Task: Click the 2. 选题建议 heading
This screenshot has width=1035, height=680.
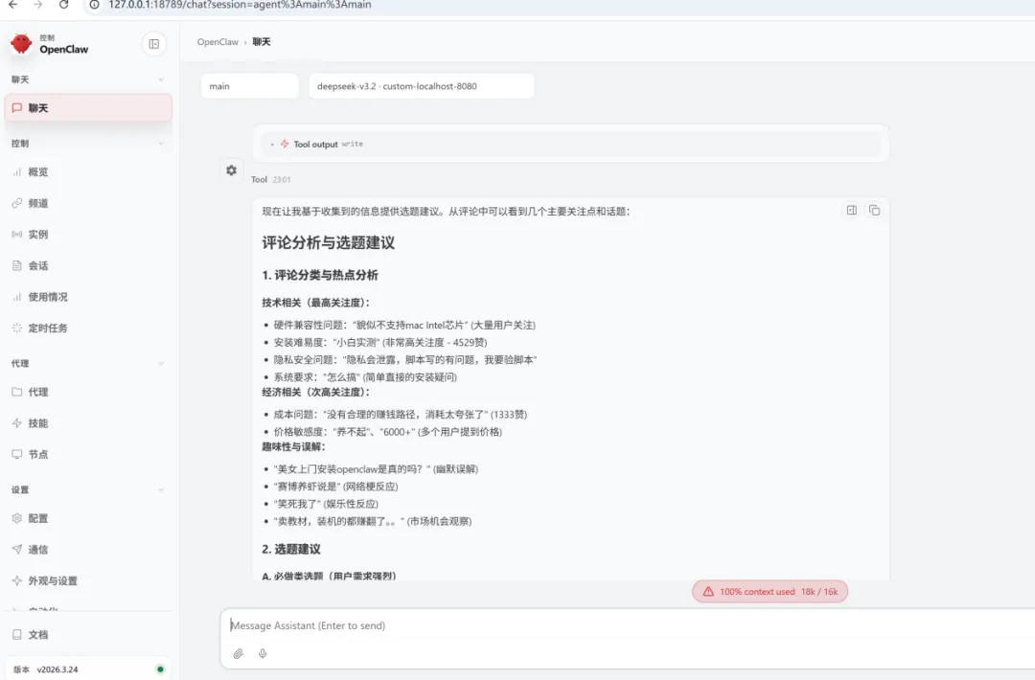Action: click(x=291, y=550)
